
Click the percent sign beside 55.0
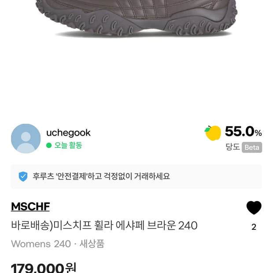coord(258,133)
